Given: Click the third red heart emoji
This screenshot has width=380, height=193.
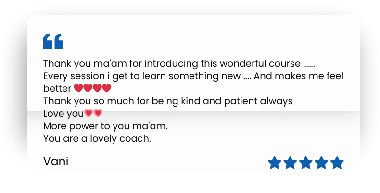Looking at the screenshot, I should [97, 88].
